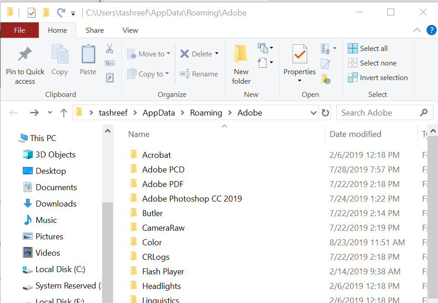
Task: Switch to the Home ribbon tab
Action: [x=57, y=30]
